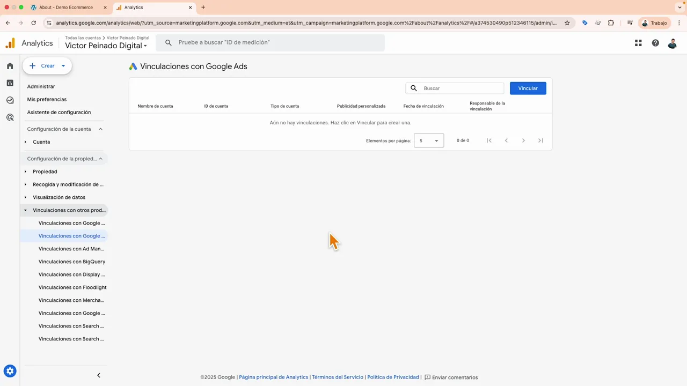Collapse the left navigation panel
687x386 pixels.
tap(98, 375)
